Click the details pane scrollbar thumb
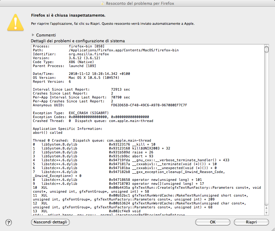This screenshot has height=231, width=275. click(x=267, y=49)
